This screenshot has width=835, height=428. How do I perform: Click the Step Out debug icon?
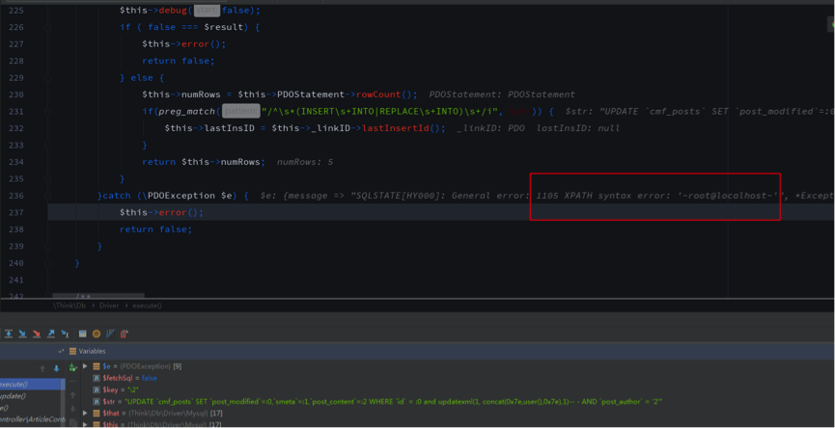tap(50, 334)
